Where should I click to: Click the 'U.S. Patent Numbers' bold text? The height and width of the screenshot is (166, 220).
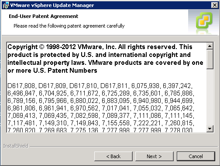pyautogui.click(x=65, y=71)
